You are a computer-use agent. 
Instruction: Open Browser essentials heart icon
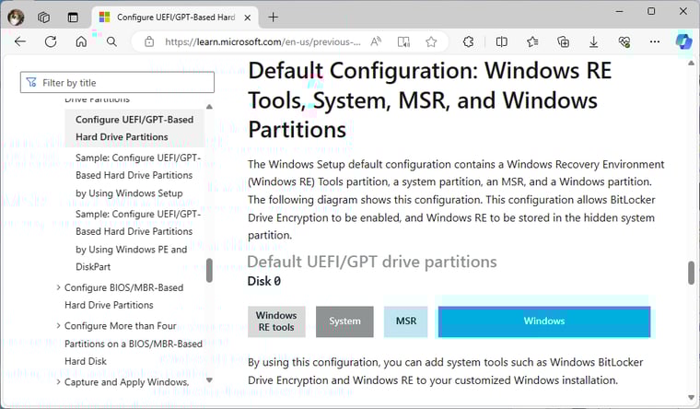tap(624, 42)
